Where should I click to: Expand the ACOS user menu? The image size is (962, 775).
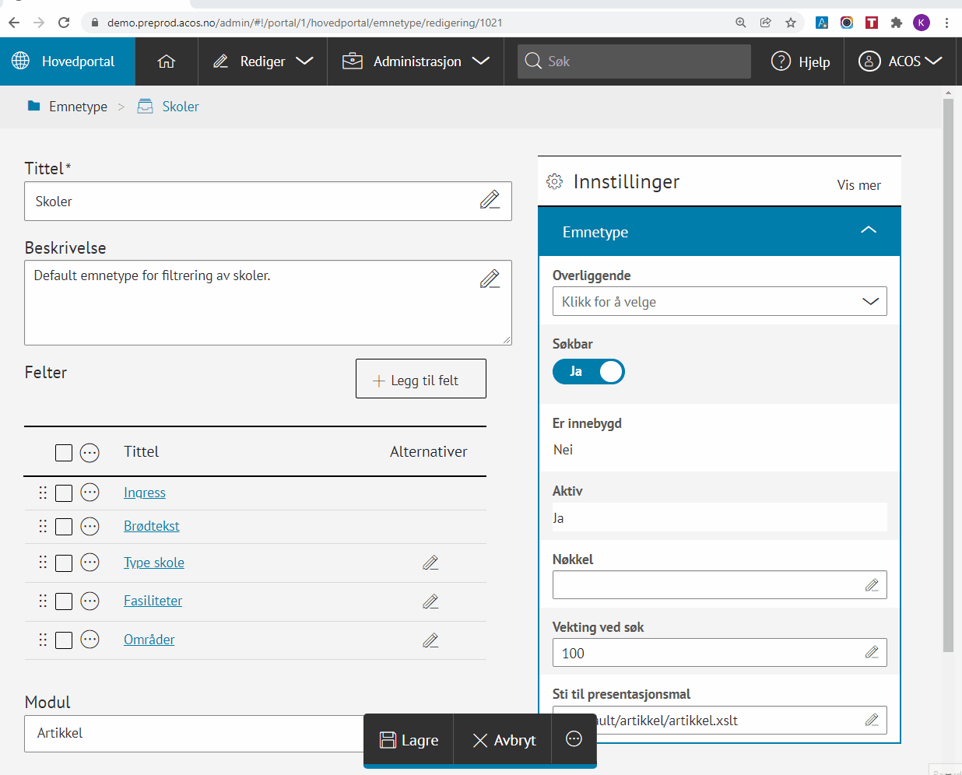[901, 61]
